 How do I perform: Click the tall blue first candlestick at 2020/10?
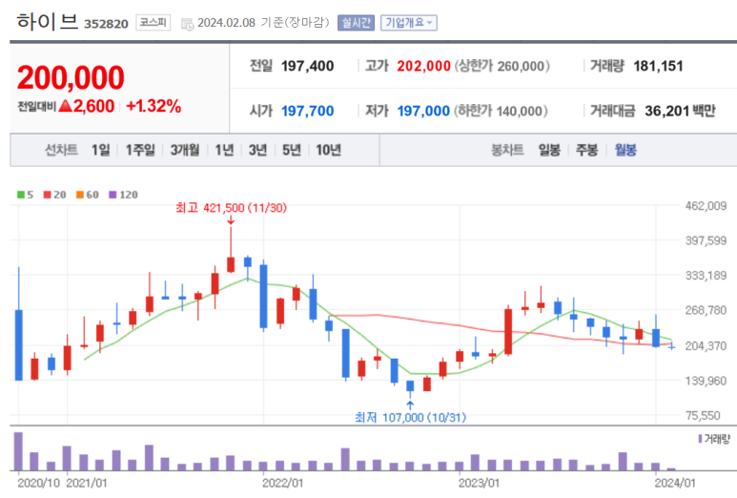19,344
